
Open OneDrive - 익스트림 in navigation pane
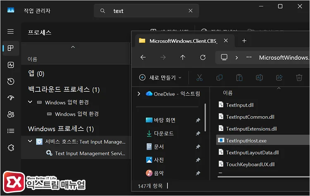click(x=173, y=94)
